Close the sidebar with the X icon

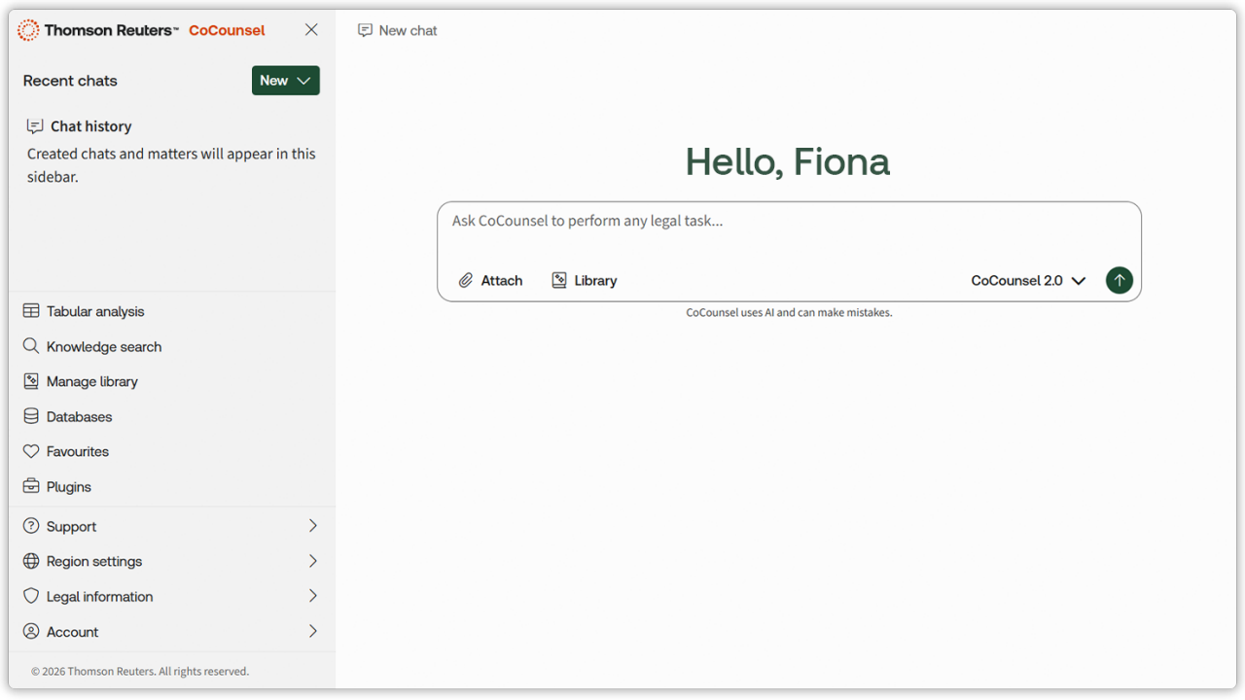(x=311, y=30)
